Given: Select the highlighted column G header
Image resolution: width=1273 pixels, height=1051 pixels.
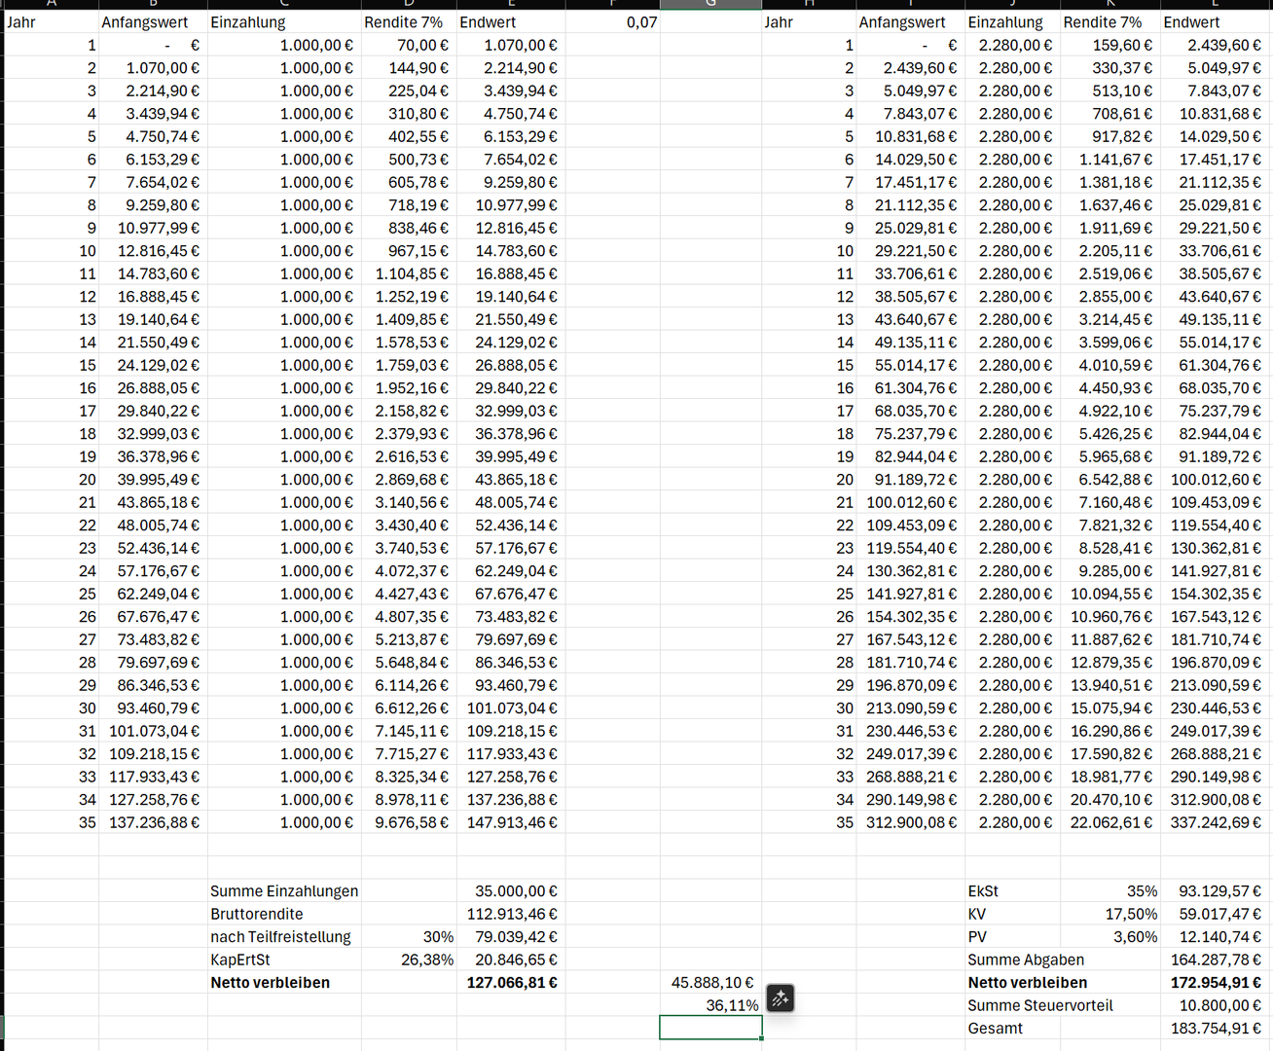Looking at the screenshot, I should (x=710, y=4).
